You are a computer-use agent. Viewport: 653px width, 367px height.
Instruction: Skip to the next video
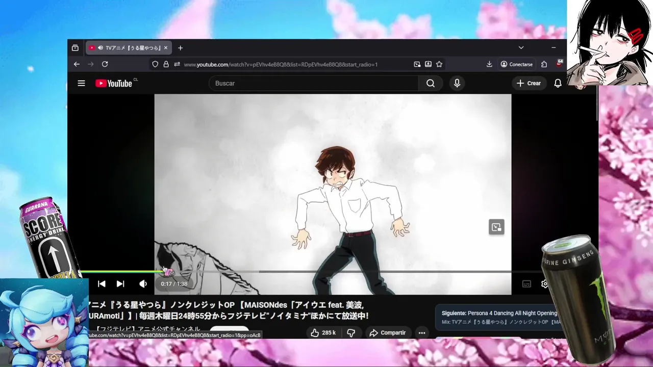tap(120, 284)
